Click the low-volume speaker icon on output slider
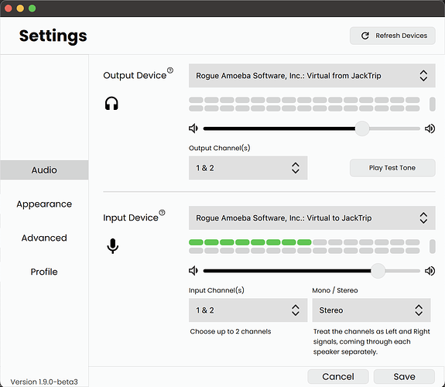This screenshot has width=445, height=387. point(193,128)
